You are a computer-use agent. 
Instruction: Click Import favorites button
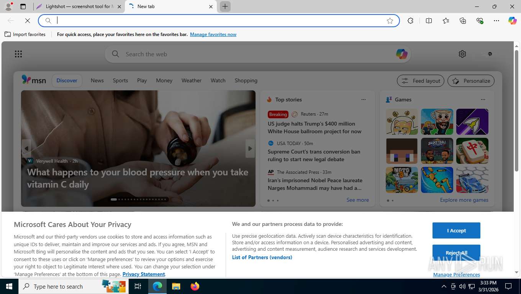pos(25,34)
